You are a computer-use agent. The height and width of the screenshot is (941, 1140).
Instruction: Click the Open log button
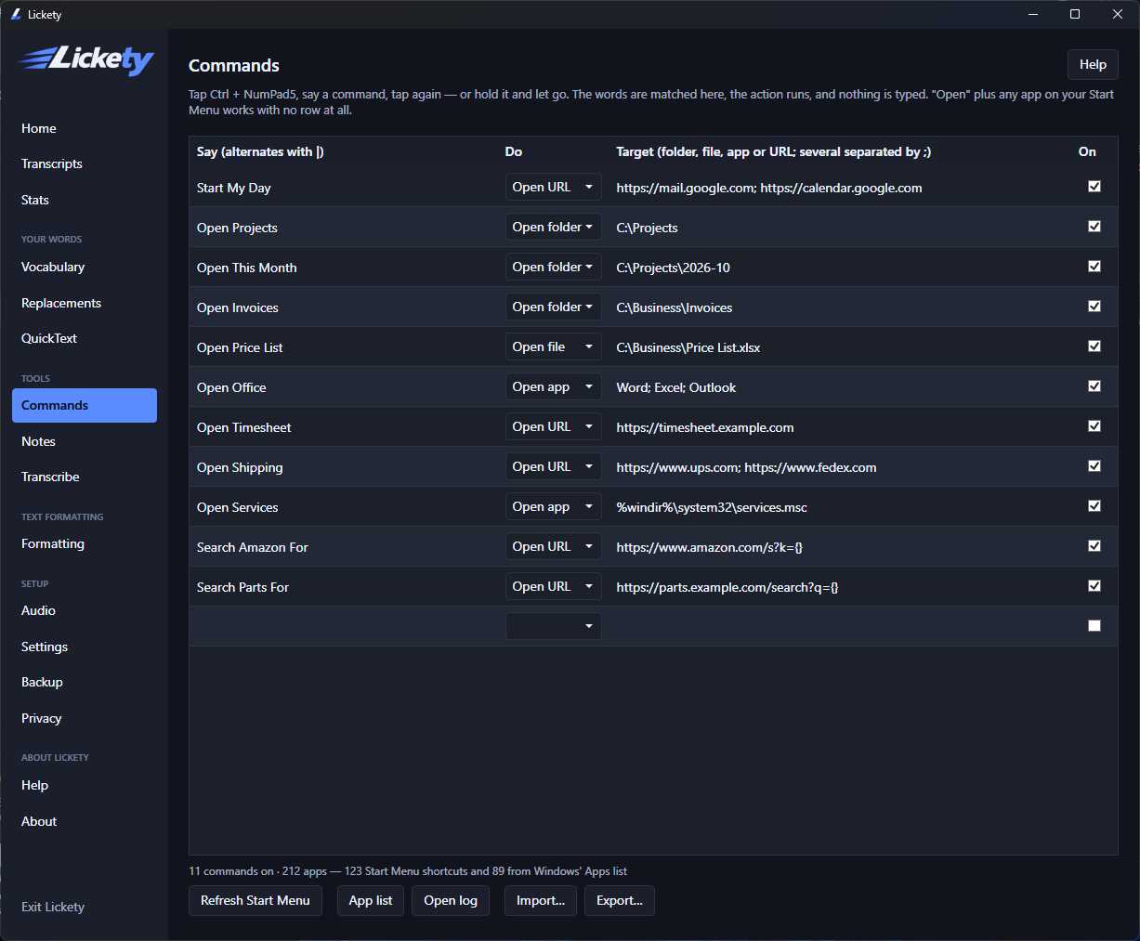[x=451, y=900]
